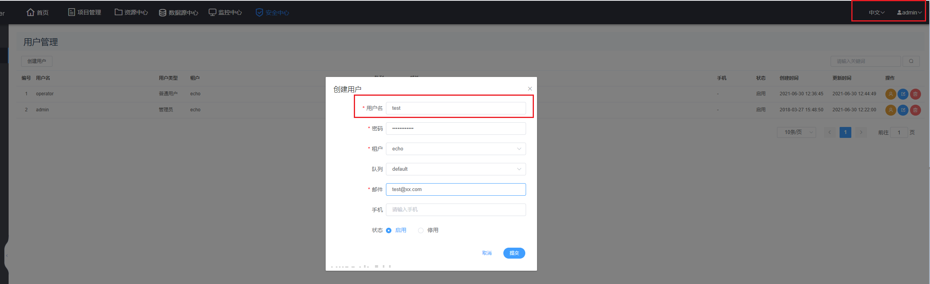Focus the 用户名 input field
This screenshot has width=930, height=284.
tap(456, 108)
